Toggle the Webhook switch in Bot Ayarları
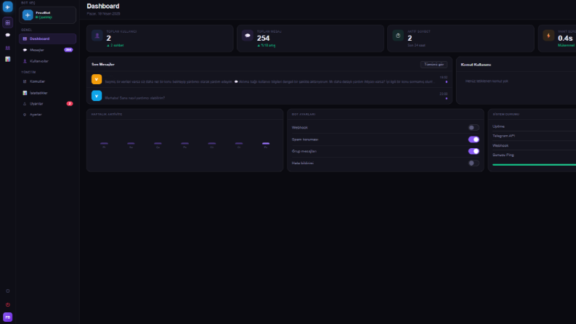 (x=474, y=127)
